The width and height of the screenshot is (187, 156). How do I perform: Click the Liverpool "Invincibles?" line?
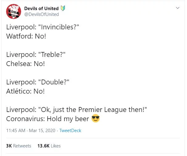[43, 27]
